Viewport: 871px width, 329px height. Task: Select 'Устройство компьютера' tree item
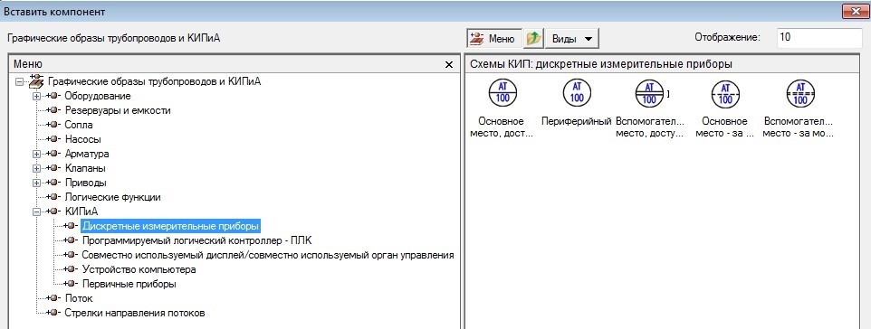139,269
